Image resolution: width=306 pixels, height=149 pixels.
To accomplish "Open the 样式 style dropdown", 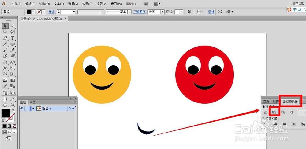I will coord(181,12).
